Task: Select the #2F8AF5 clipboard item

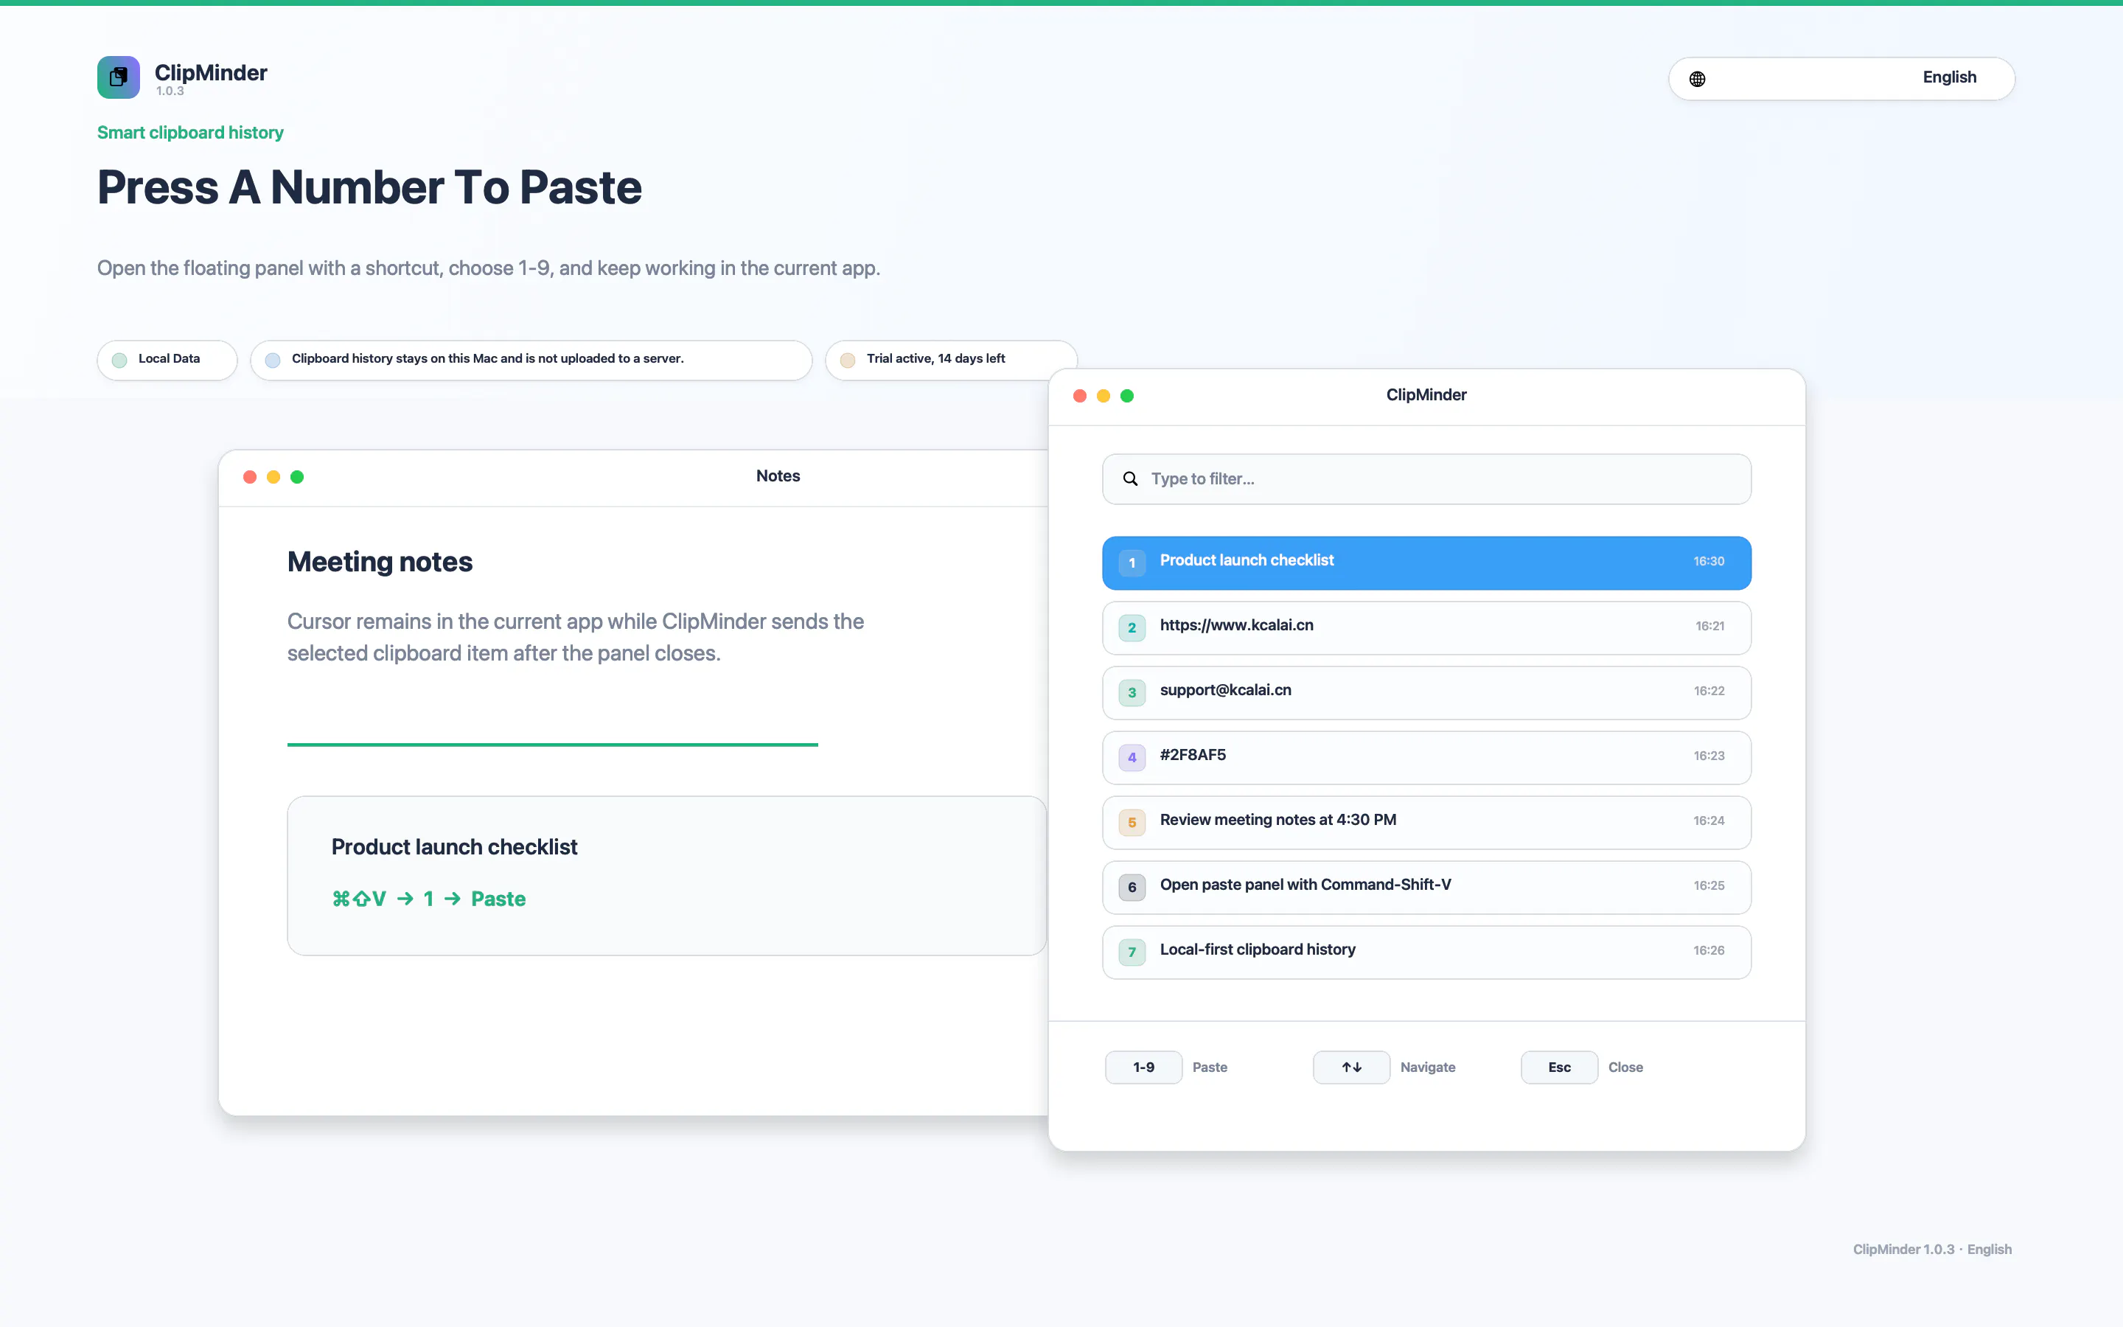Action: pyautogui.click(x=1426, y=757)
